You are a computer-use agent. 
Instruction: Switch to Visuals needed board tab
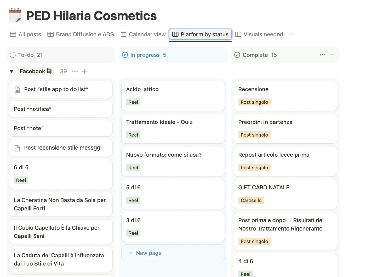(259, 34)
